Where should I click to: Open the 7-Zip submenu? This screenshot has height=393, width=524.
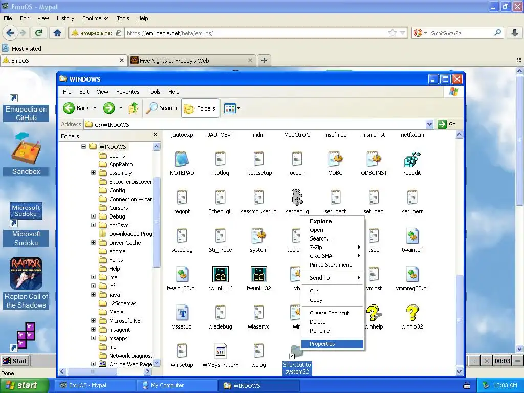pos(332,247)
